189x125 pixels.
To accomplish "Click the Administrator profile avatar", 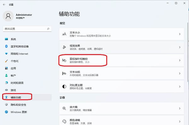I will (8, 16).
